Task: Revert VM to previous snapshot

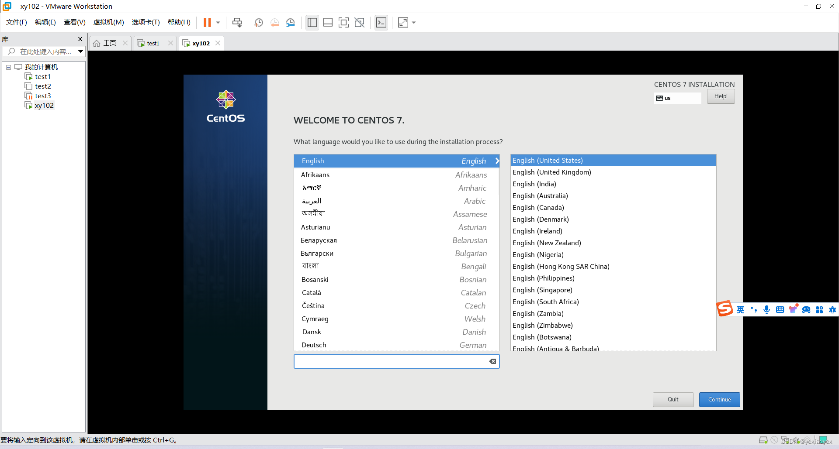Action: (274, 22)
